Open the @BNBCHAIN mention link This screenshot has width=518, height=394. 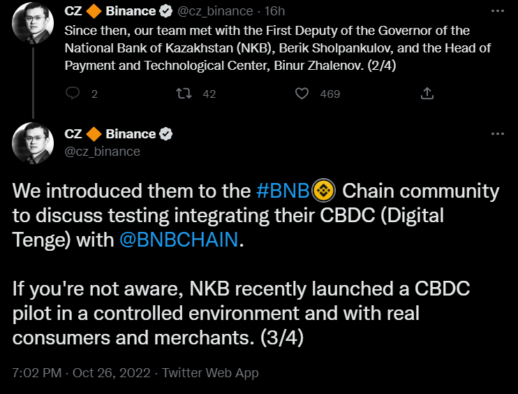(179, 240)
